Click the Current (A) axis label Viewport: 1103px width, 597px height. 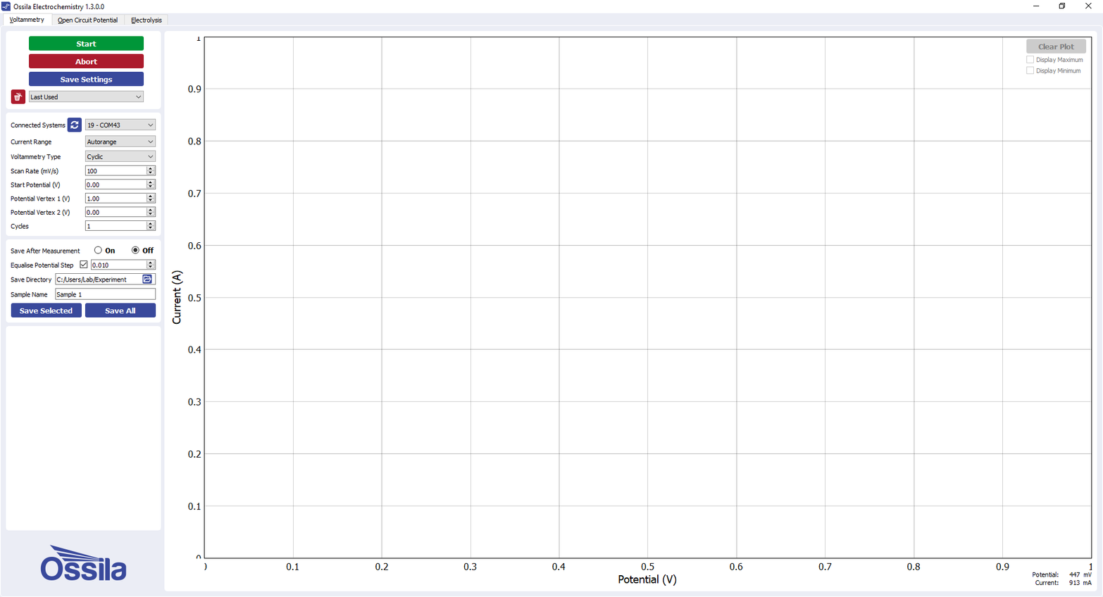(x=177, y=297)
